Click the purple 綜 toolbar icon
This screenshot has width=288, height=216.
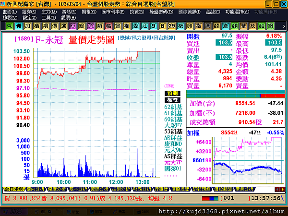point(90,26)
